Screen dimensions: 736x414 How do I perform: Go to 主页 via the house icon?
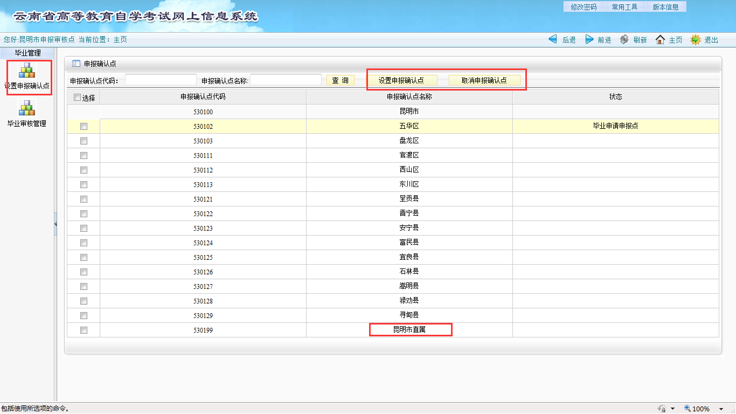point(660,39)
